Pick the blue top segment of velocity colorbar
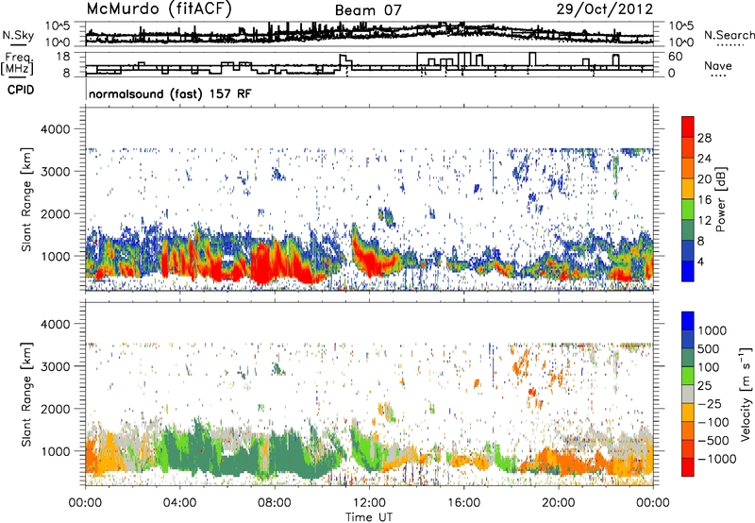The image size is (755, 523). tap(688, 321)
